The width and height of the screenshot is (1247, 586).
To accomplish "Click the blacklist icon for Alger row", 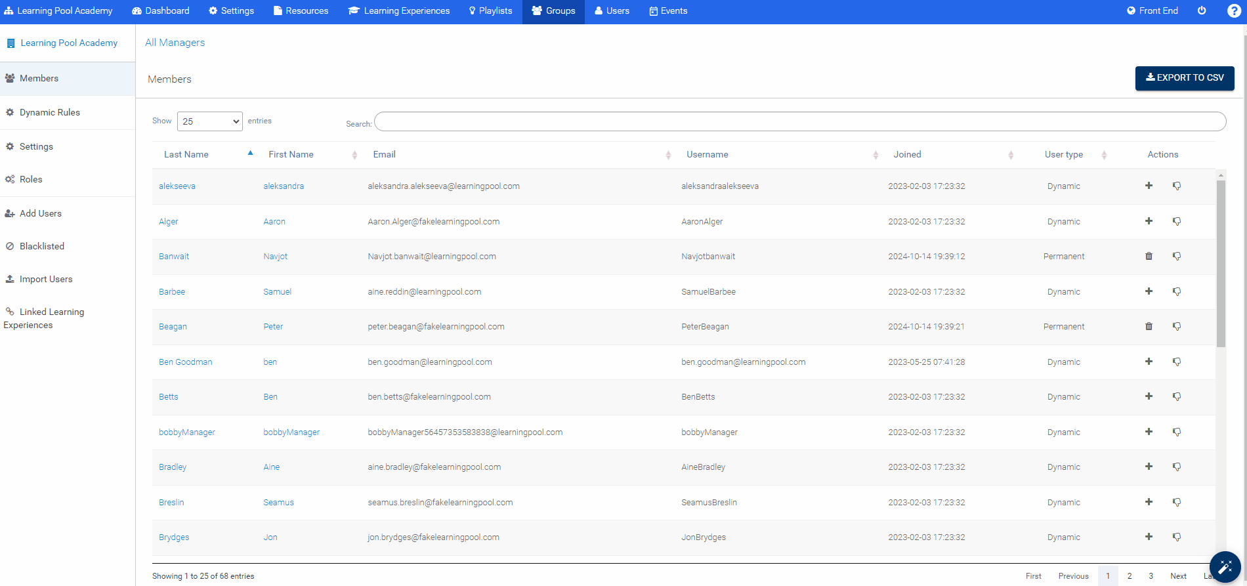I will point(1177,221).
